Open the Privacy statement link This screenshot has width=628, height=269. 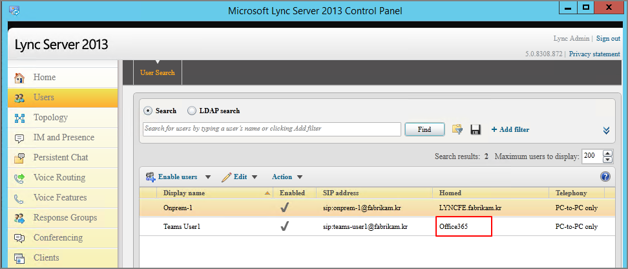pyautogui.click(x=594, y=54)
